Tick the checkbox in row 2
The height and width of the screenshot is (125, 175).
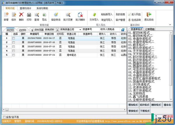point(13,42)
